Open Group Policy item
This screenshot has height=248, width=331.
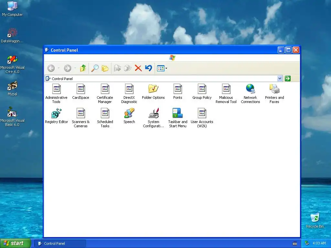point(202,91)
